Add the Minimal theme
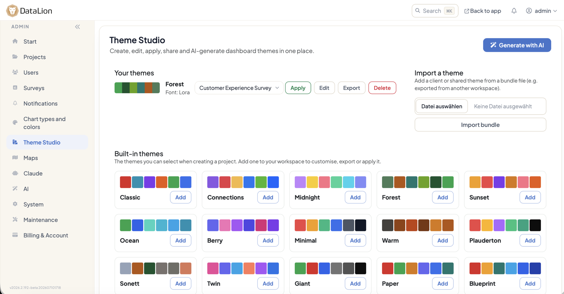The width and height of the screenshot is (564, 294). tap(355, 240)
